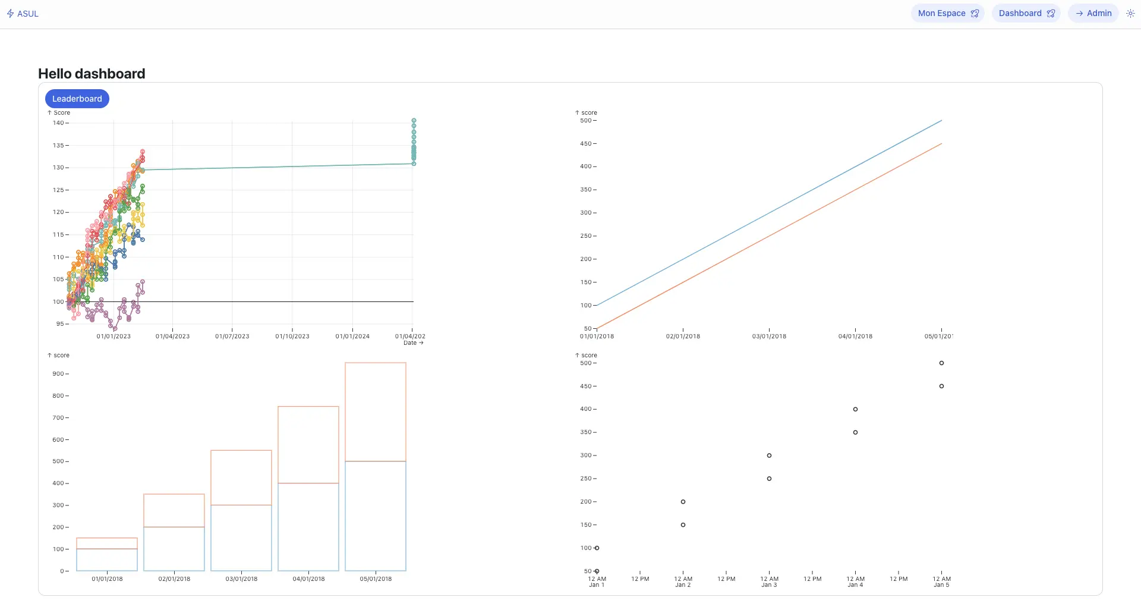This screenshot has width=1141, height=616.
Task: Click the 02/01/2018 label under line chart
Action: click(683, 337)
